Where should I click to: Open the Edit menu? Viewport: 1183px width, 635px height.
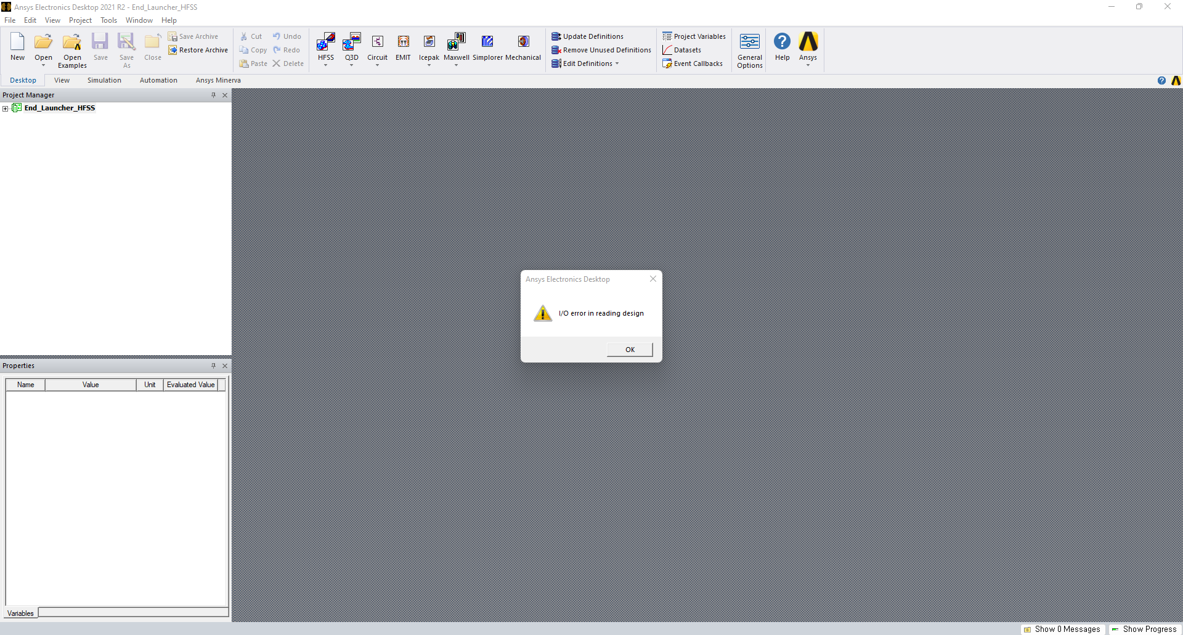[30, 20]
